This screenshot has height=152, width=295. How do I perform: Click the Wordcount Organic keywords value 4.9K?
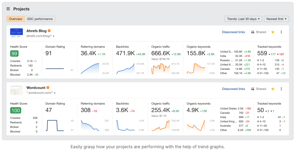tap(193, 110)
